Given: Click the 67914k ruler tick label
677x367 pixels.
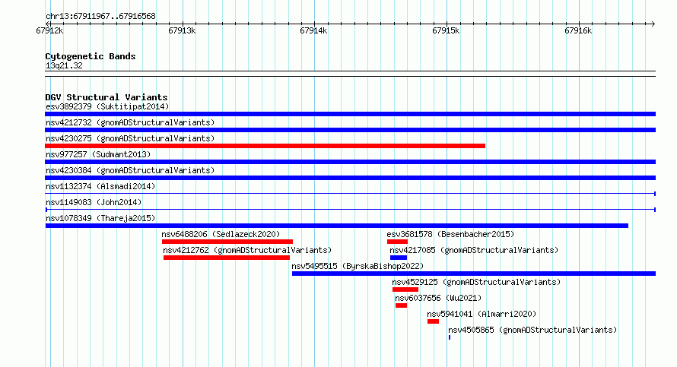Looking at the screenshot, I should click(x=313, y=30).
